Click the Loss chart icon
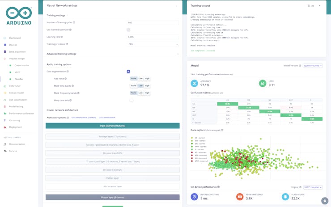Screen dimensions: 331x207 (263, 83)
